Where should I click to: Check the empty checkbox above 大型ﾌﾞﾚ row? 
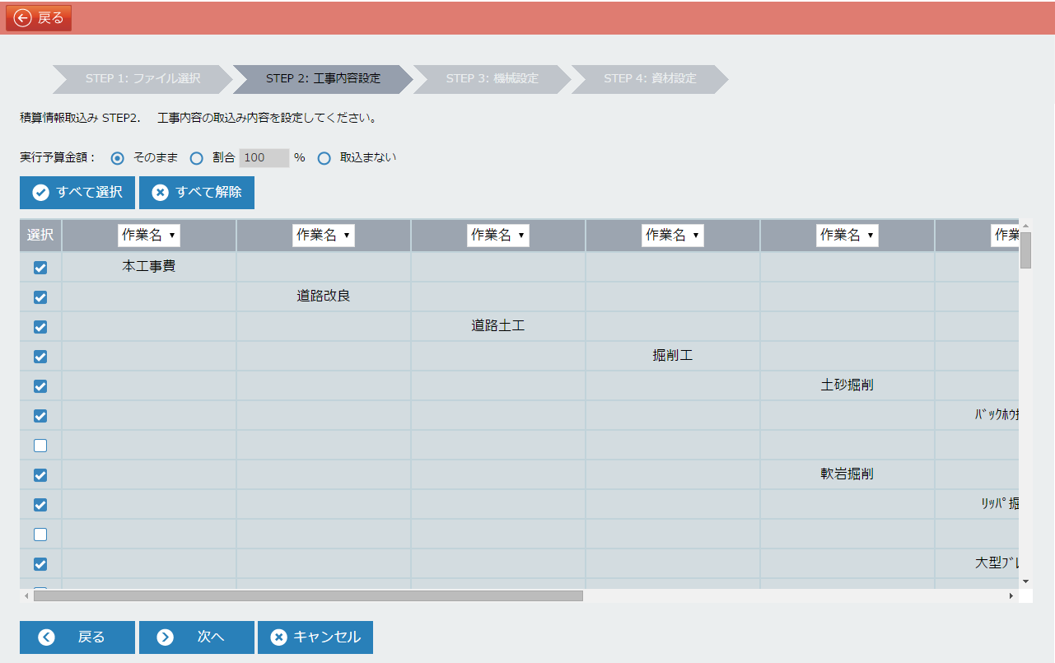click(x=40, y=535)
